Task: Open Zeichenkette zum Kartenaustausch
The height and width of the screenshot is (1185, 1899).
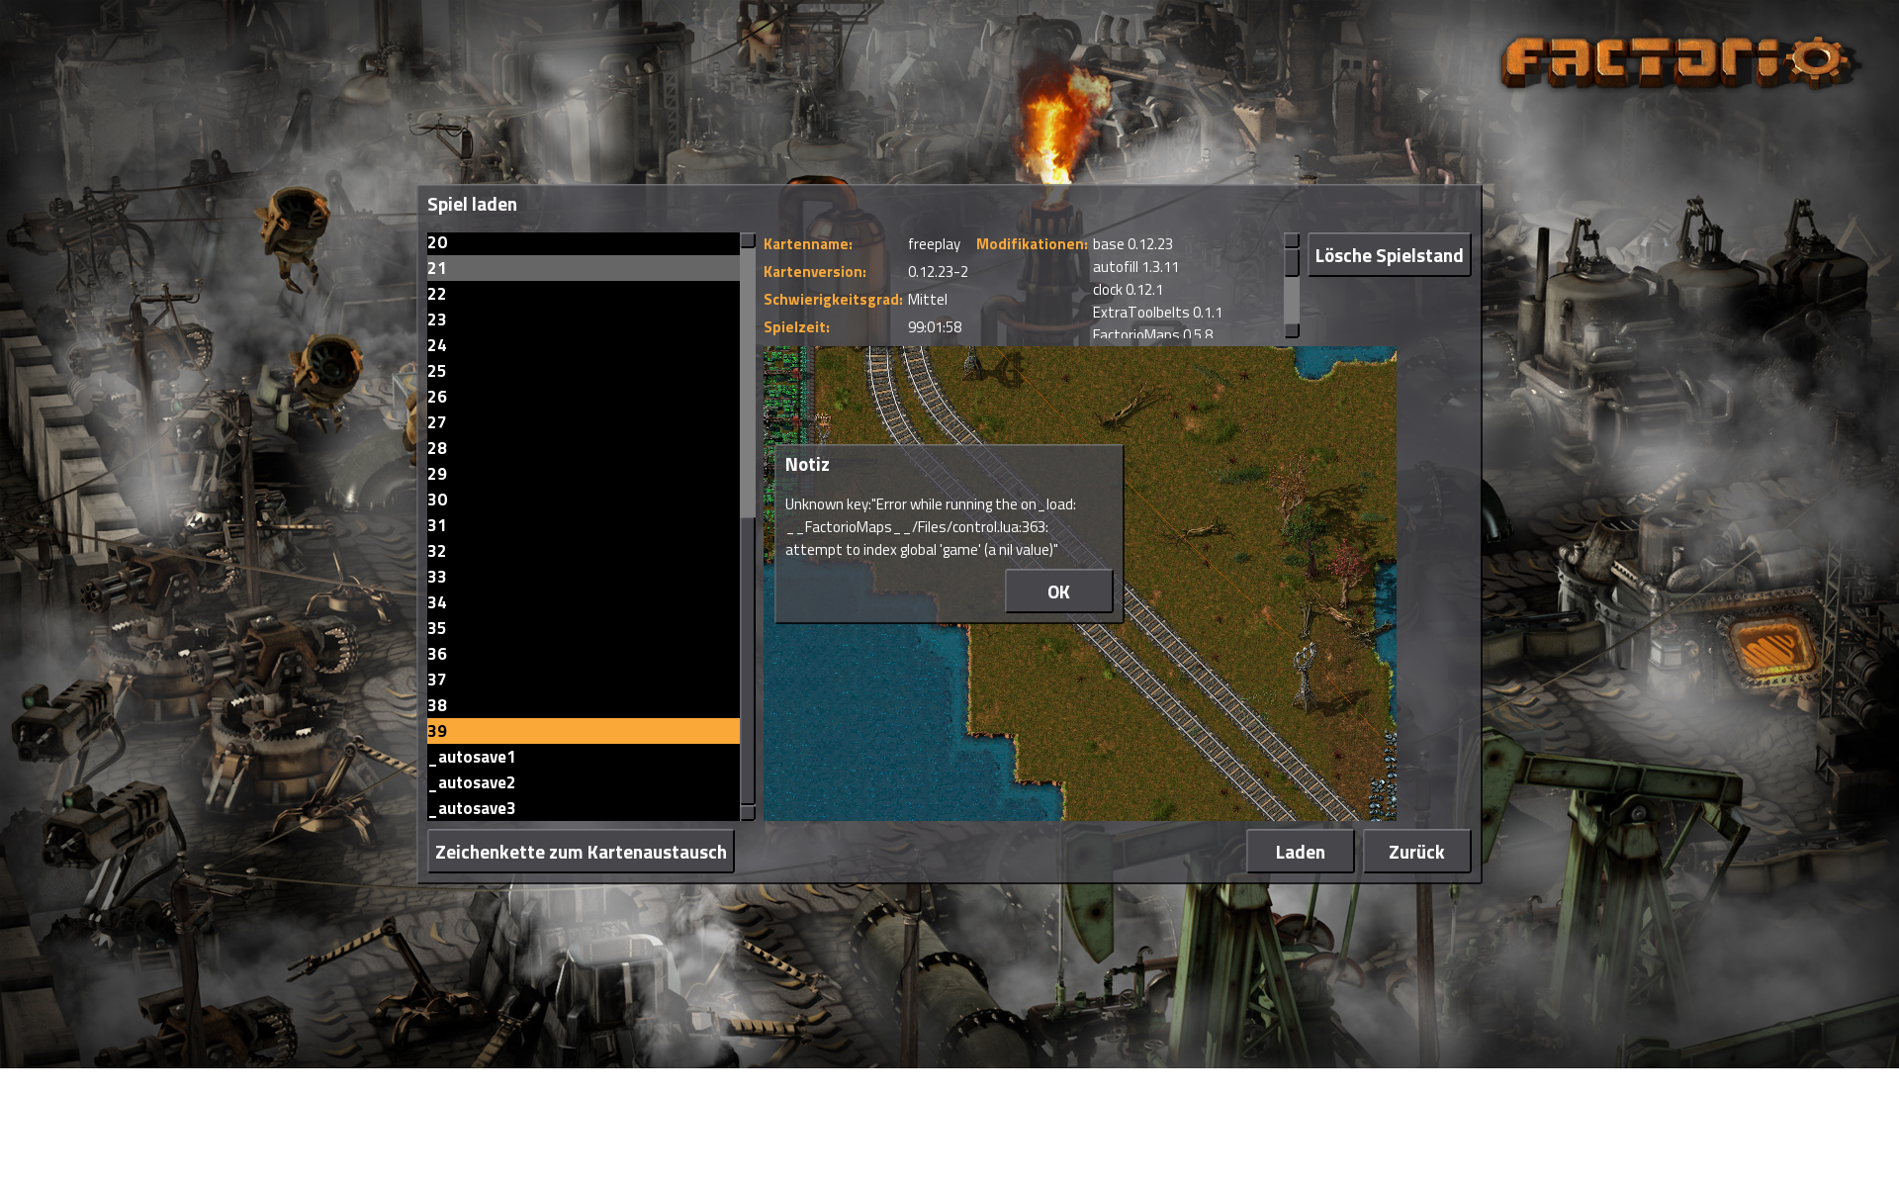Action: pos(581,852)
